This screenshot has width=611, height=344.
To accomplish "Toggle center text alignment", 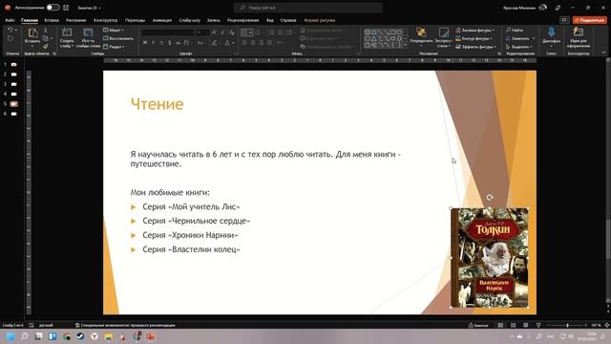I will pos(252,42).
